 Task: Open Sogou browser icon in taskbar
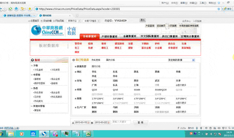[x=45, y=133]
